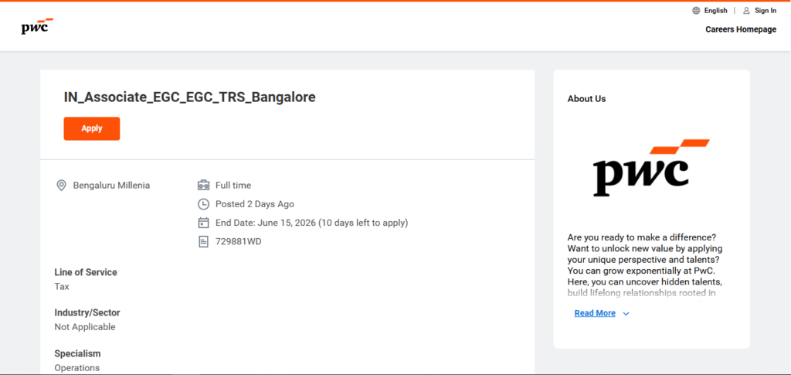The width and height of the screenshot is (791, 375).
Task: Click the Sign In link
Action: pyautogui.click(x=766, y=11)
